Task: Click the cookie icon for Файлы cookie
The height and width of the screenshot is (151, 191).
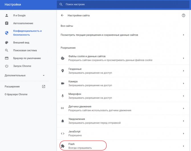Action: [63, 58]
